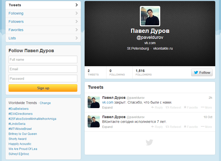Open the #ExaBeliebers trend
The height and width of the screenshot is (161, 221).
(x=19, y=109)
